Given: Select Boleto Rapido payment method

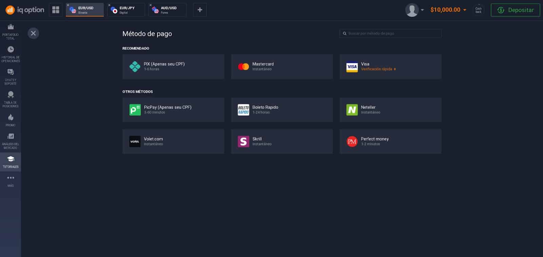Looking at the screenshot, I should click(x=282, y=110).
